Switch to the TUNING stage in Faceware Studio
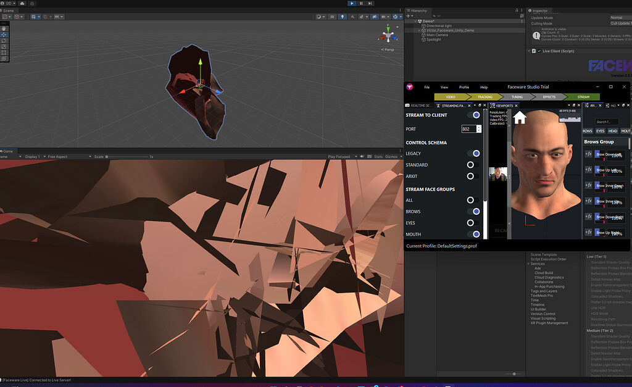Screen dimensions: 632x387 pyautogui.click(x=517, y=96)
